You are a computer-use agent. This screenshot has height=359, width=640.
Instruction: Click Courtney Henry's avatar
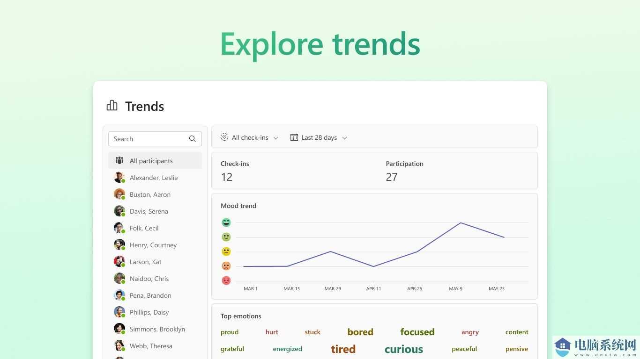click(119, 245)
